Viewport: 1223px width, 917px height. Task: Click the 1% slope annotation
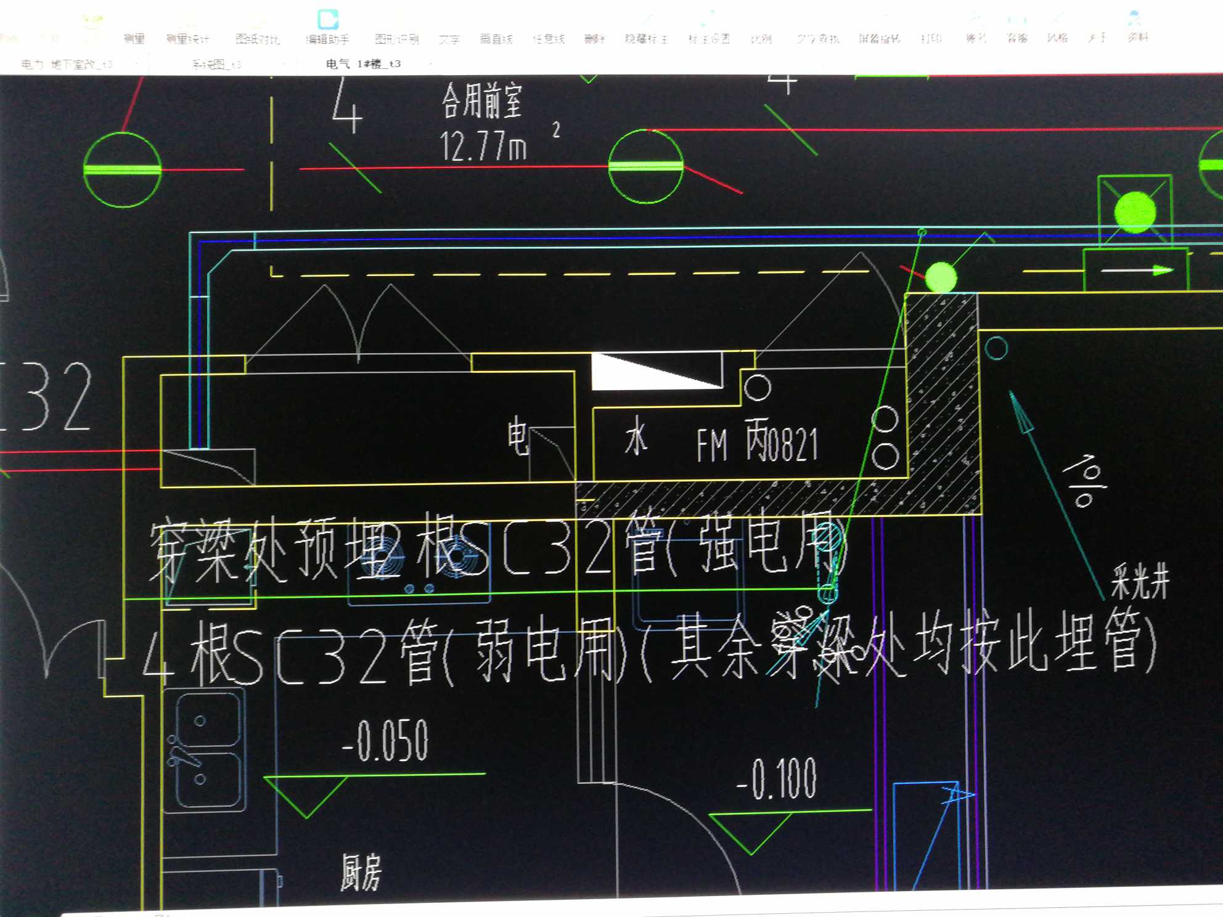tap(1084, 481)
